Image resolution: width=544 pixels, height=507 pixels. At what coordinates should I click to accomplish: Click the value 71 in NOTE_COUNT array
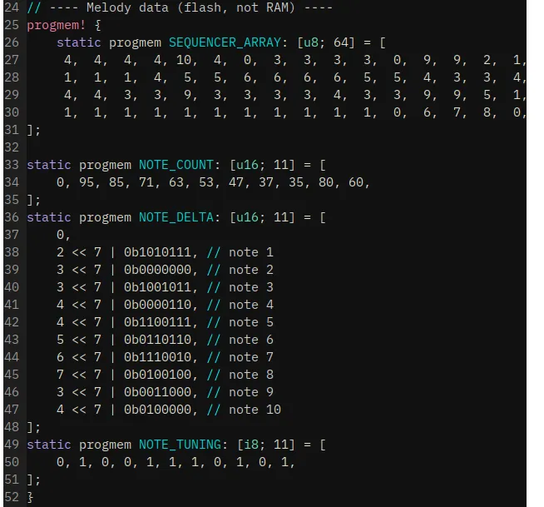[146, 182]
